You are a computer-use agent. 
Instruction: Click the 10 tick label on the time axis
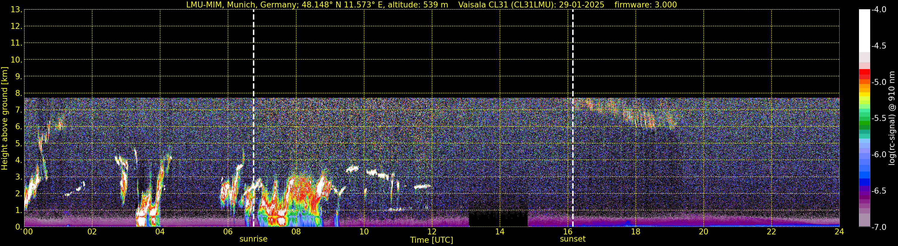[x=364, y=232]
